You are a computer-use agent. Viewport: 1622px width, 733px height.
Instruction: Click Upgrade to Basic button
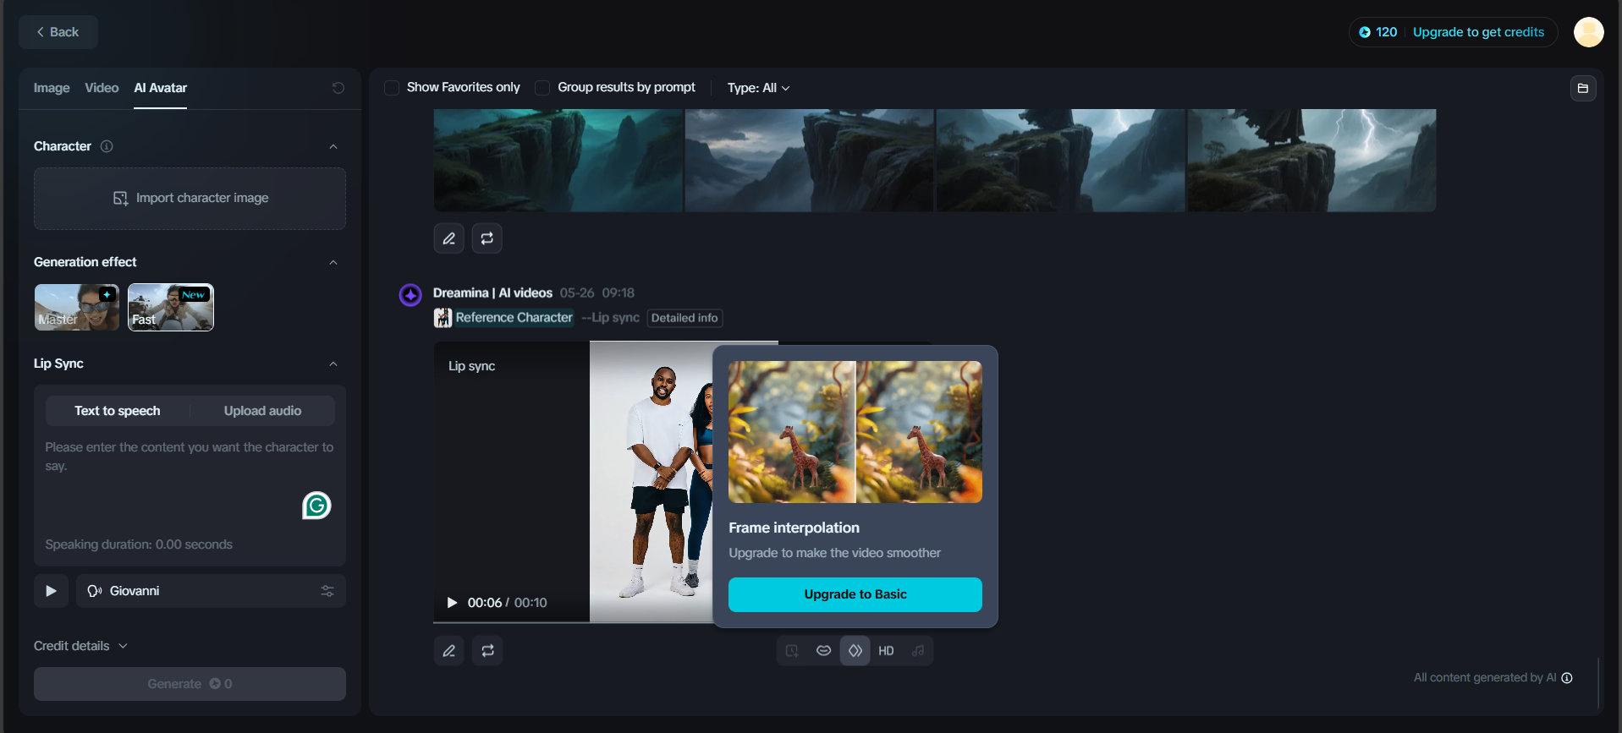(x=855, y=594)
